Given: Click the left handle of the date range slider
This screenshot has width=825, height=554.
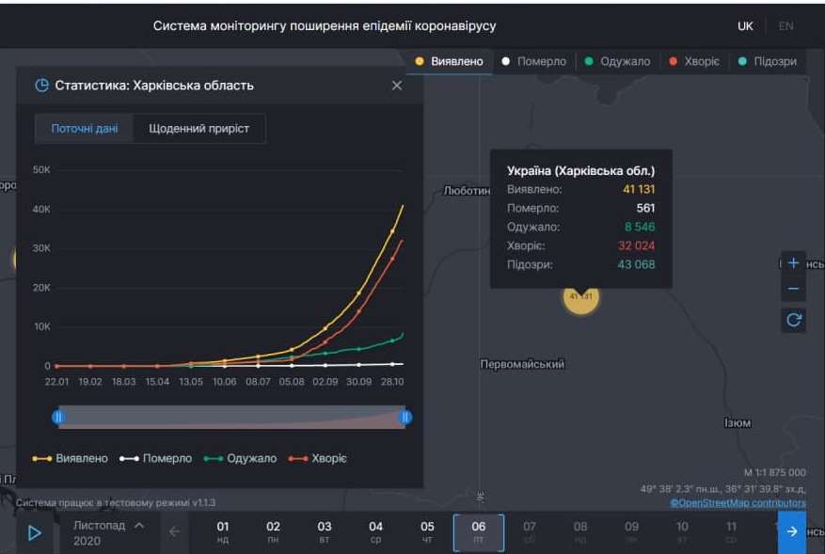Looking at the screenshot, I should (58, 415).
